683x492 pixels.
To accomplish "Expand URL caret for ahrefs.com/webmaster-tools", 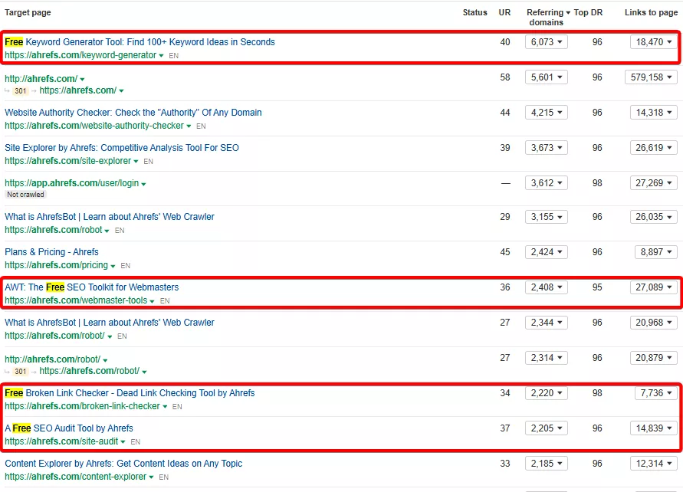I will click(152, 301).
